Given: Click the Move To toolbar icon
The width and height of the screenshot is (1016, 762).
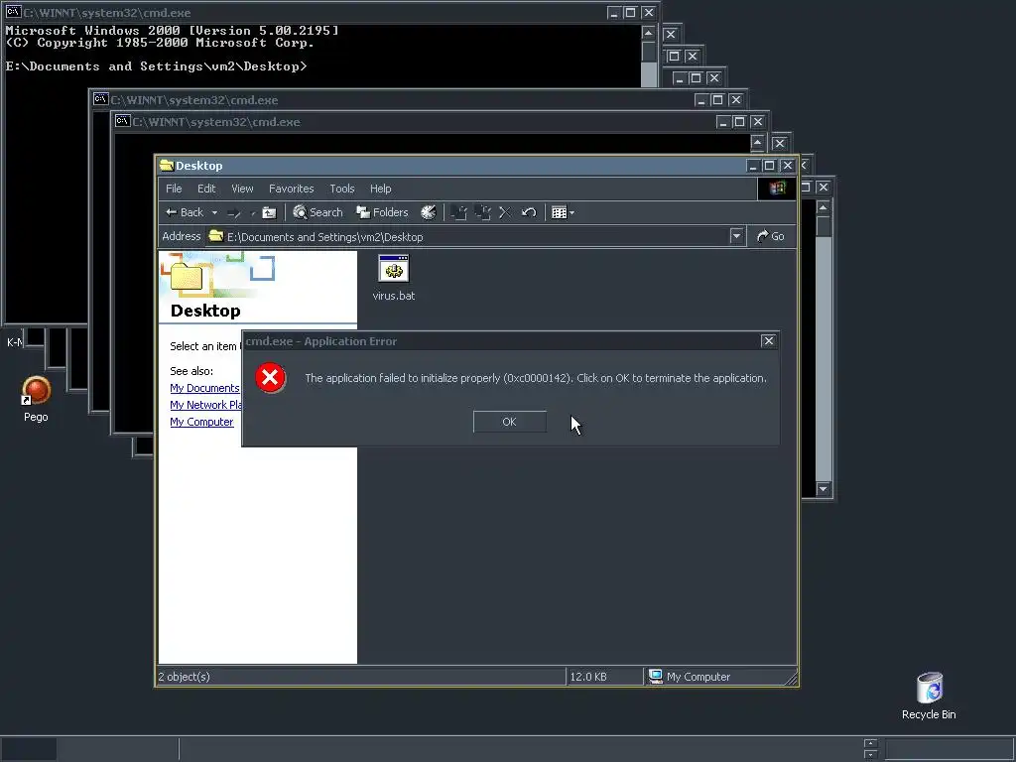Looking at the screenshot, I should coord(458,212).
